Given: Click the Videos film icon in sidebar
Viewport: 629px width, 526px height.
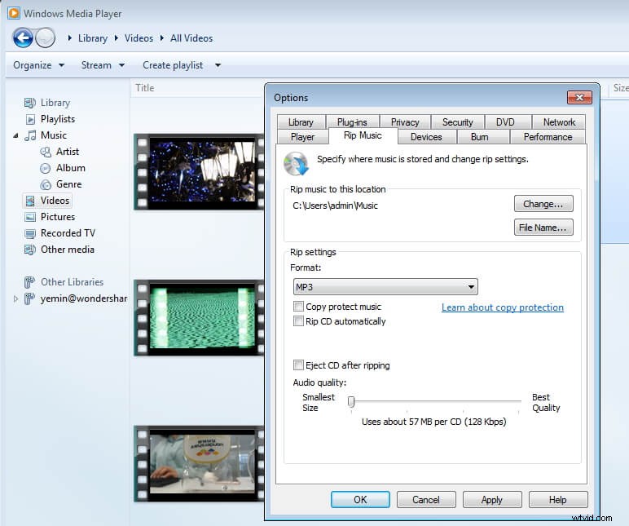Looking at the screenshot, I should (30, 201).
